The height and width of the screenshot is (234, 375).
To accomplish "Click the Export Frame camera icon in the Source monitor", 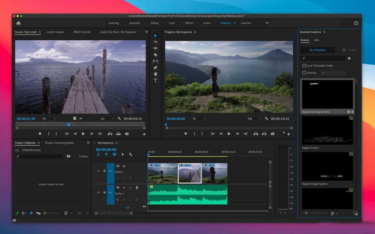I will [127, 134].
